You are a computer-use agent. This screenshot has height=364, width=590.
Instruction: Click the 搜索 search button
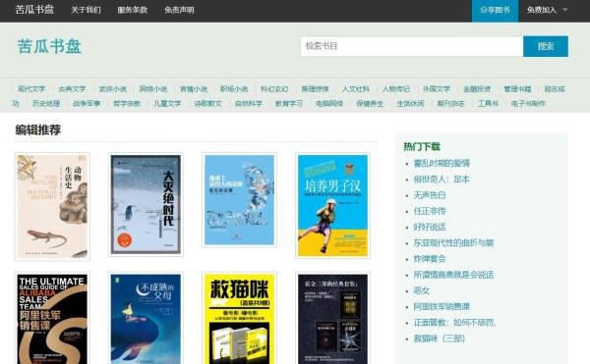click(546, 46)
